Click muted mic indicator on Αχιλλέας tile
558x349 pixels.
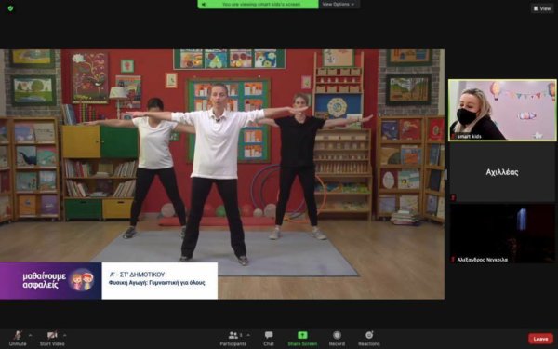click(453, 197)
